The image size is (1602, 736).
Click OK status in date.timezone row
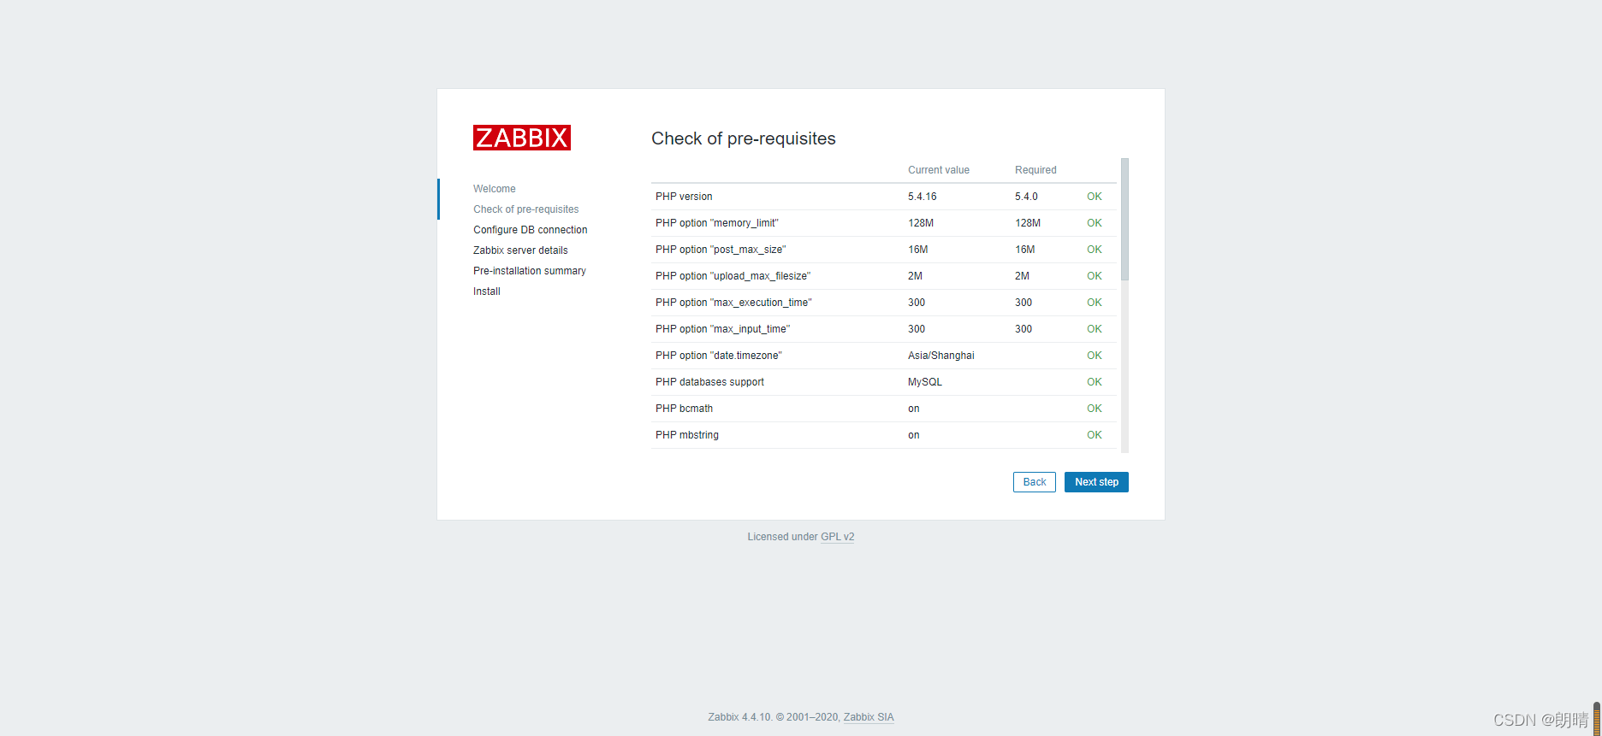coord(1095,356)
